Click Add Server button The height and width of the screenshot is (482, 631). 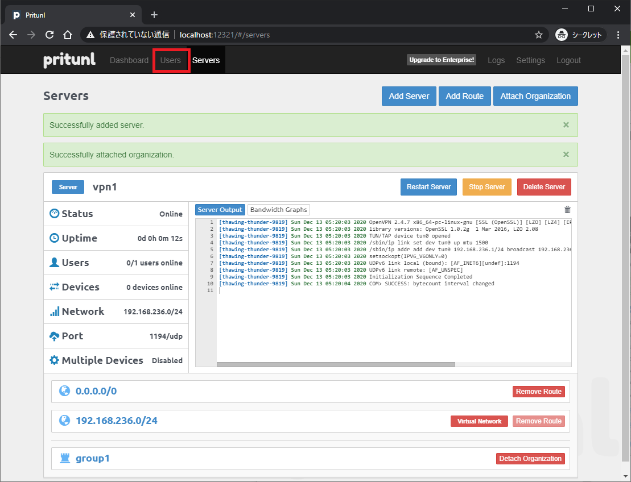click(x=409, y=96)
